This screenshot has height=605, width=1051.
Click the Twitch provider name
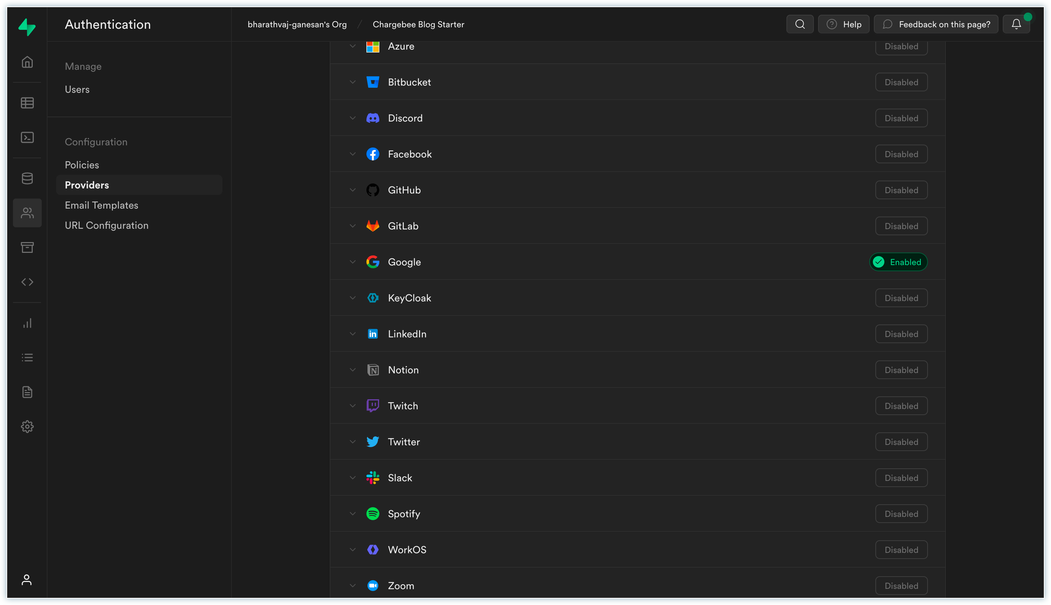point(403,406)
